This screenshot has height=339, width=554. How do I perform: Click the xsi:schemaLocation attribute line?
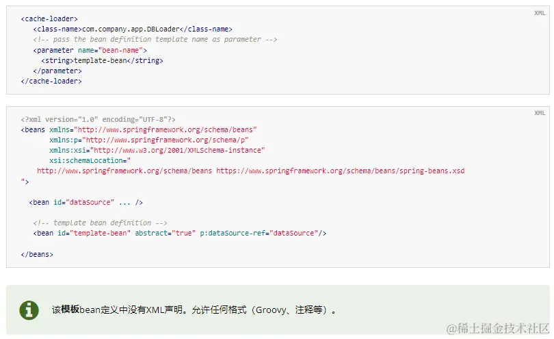click(90, 161)
